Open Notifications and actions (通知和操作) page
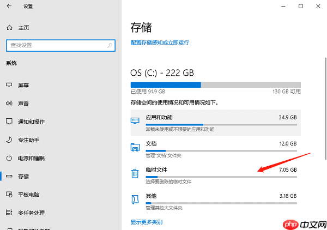This screenshot has height=230, width=327. (x=31, y=122)
